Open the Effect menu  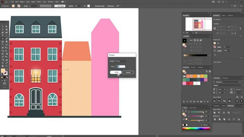click(39, 2)
